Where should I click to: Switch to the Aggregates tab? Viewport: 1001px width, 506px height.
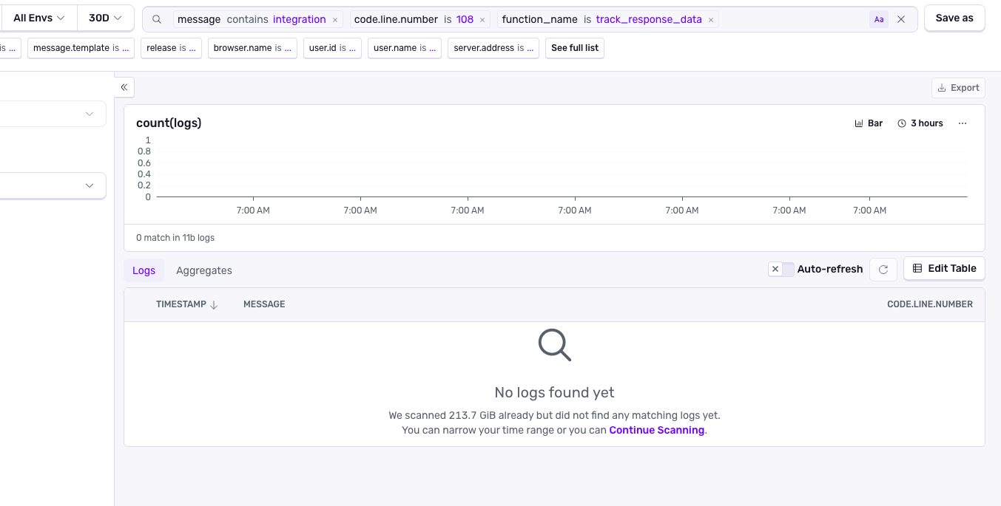(x=204, y=270)
